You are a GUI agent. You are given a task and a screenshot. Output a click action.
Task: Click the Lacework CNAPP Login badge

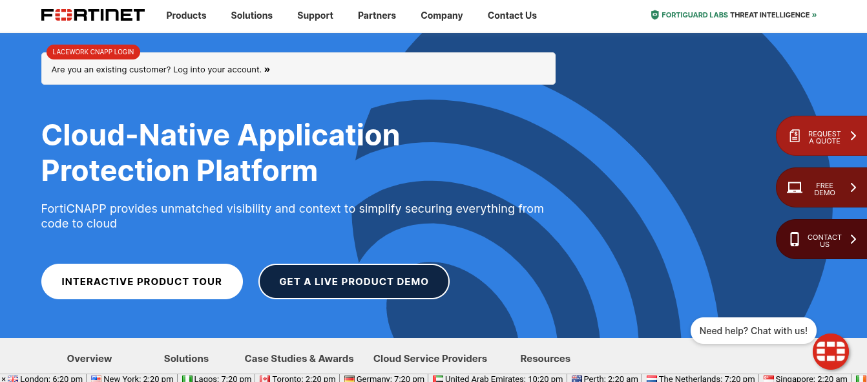click(x=93, y=52)
